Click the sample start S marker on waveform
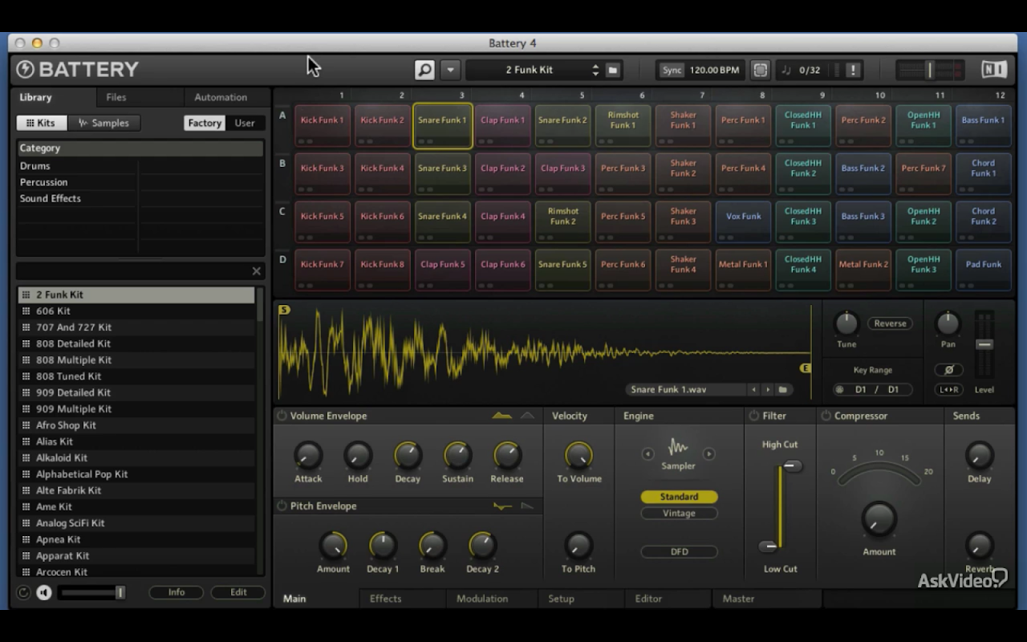This screenshot has width=1027, height=642. tap(284, 310)
